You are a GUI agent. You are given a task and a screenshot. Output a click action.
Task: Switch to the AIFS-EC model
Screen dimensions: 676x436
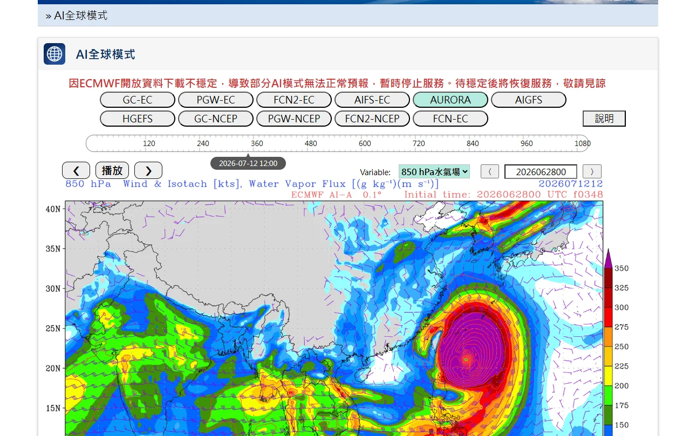372,100
